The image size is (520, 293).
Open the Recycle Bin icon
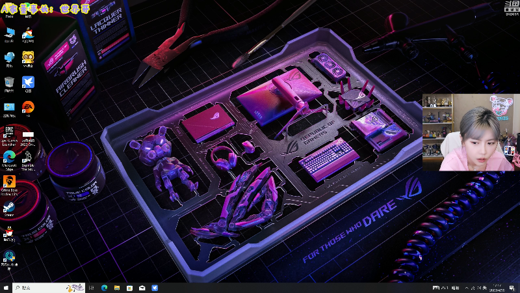tap(9, 85)
